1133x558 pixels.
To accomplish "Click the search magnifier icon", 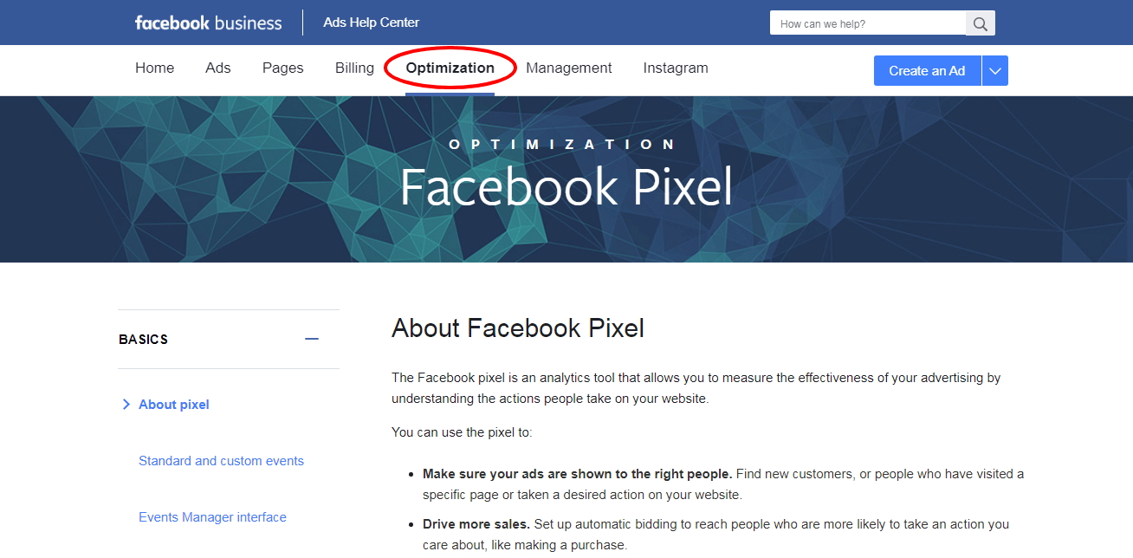I will [981, 23].
